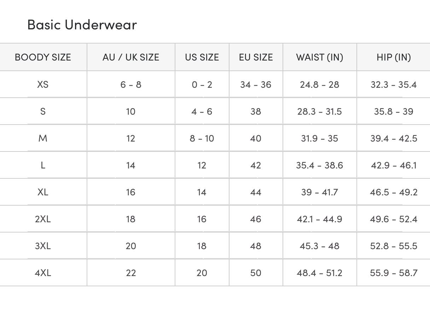Select EU size cell 34 - 36

[x=256, y=85]
